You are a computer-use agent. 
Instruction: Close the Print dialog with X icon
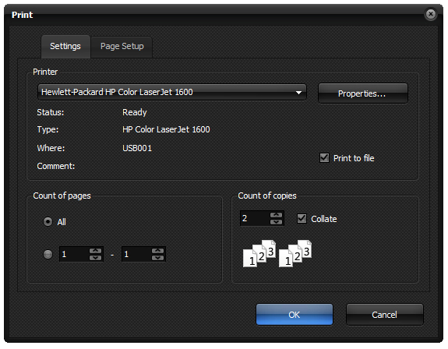pyautogui.click(x=431, y=14)
